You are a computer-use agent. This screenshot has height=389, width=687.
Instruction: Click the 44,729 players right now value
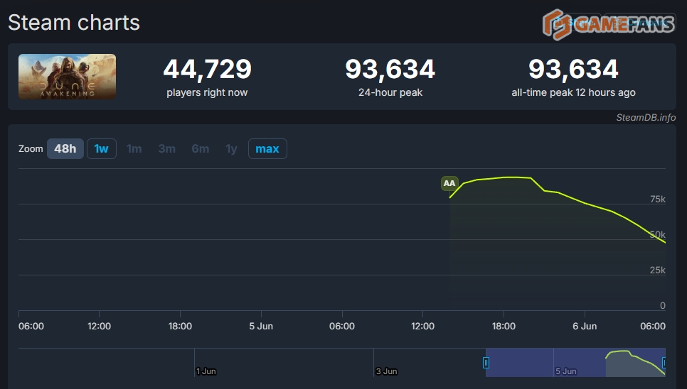[x=207, y=69]
